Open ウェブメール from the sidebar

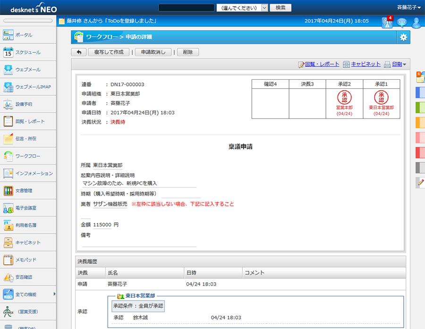tap(28, 70)
